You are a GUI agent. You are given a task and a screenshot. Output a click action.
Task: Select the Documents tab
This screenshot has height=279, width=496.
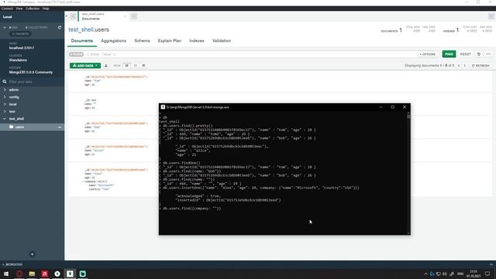(x=82, y=41)
